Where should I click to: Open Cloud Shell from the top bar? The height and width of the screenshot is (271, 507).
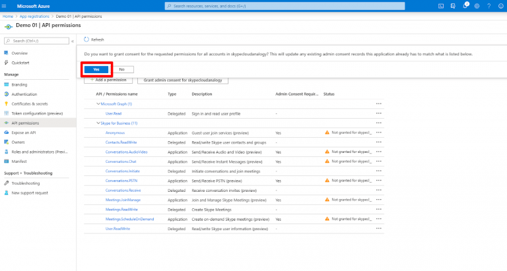pyautogui.click(x=441, y=6)
